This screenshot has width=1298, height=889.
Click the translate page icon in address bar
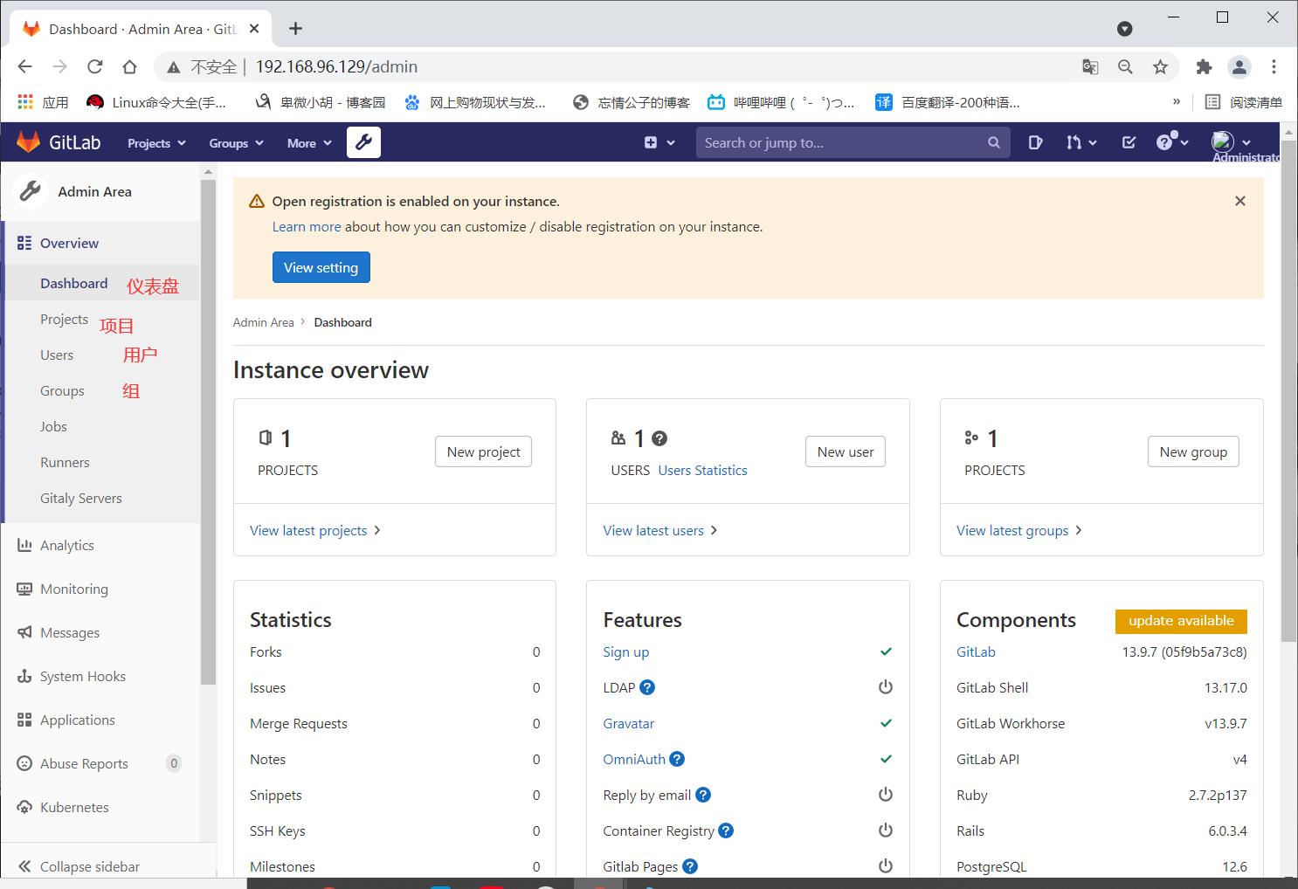pos(1090,66)
